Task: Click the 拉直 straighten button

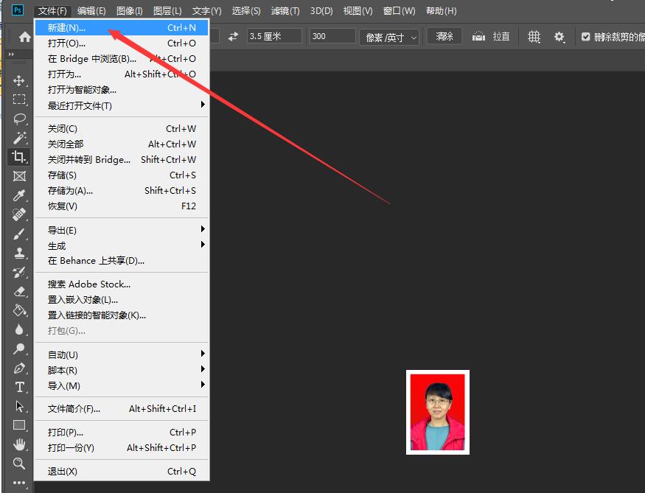Action: [x=492, y=36]
